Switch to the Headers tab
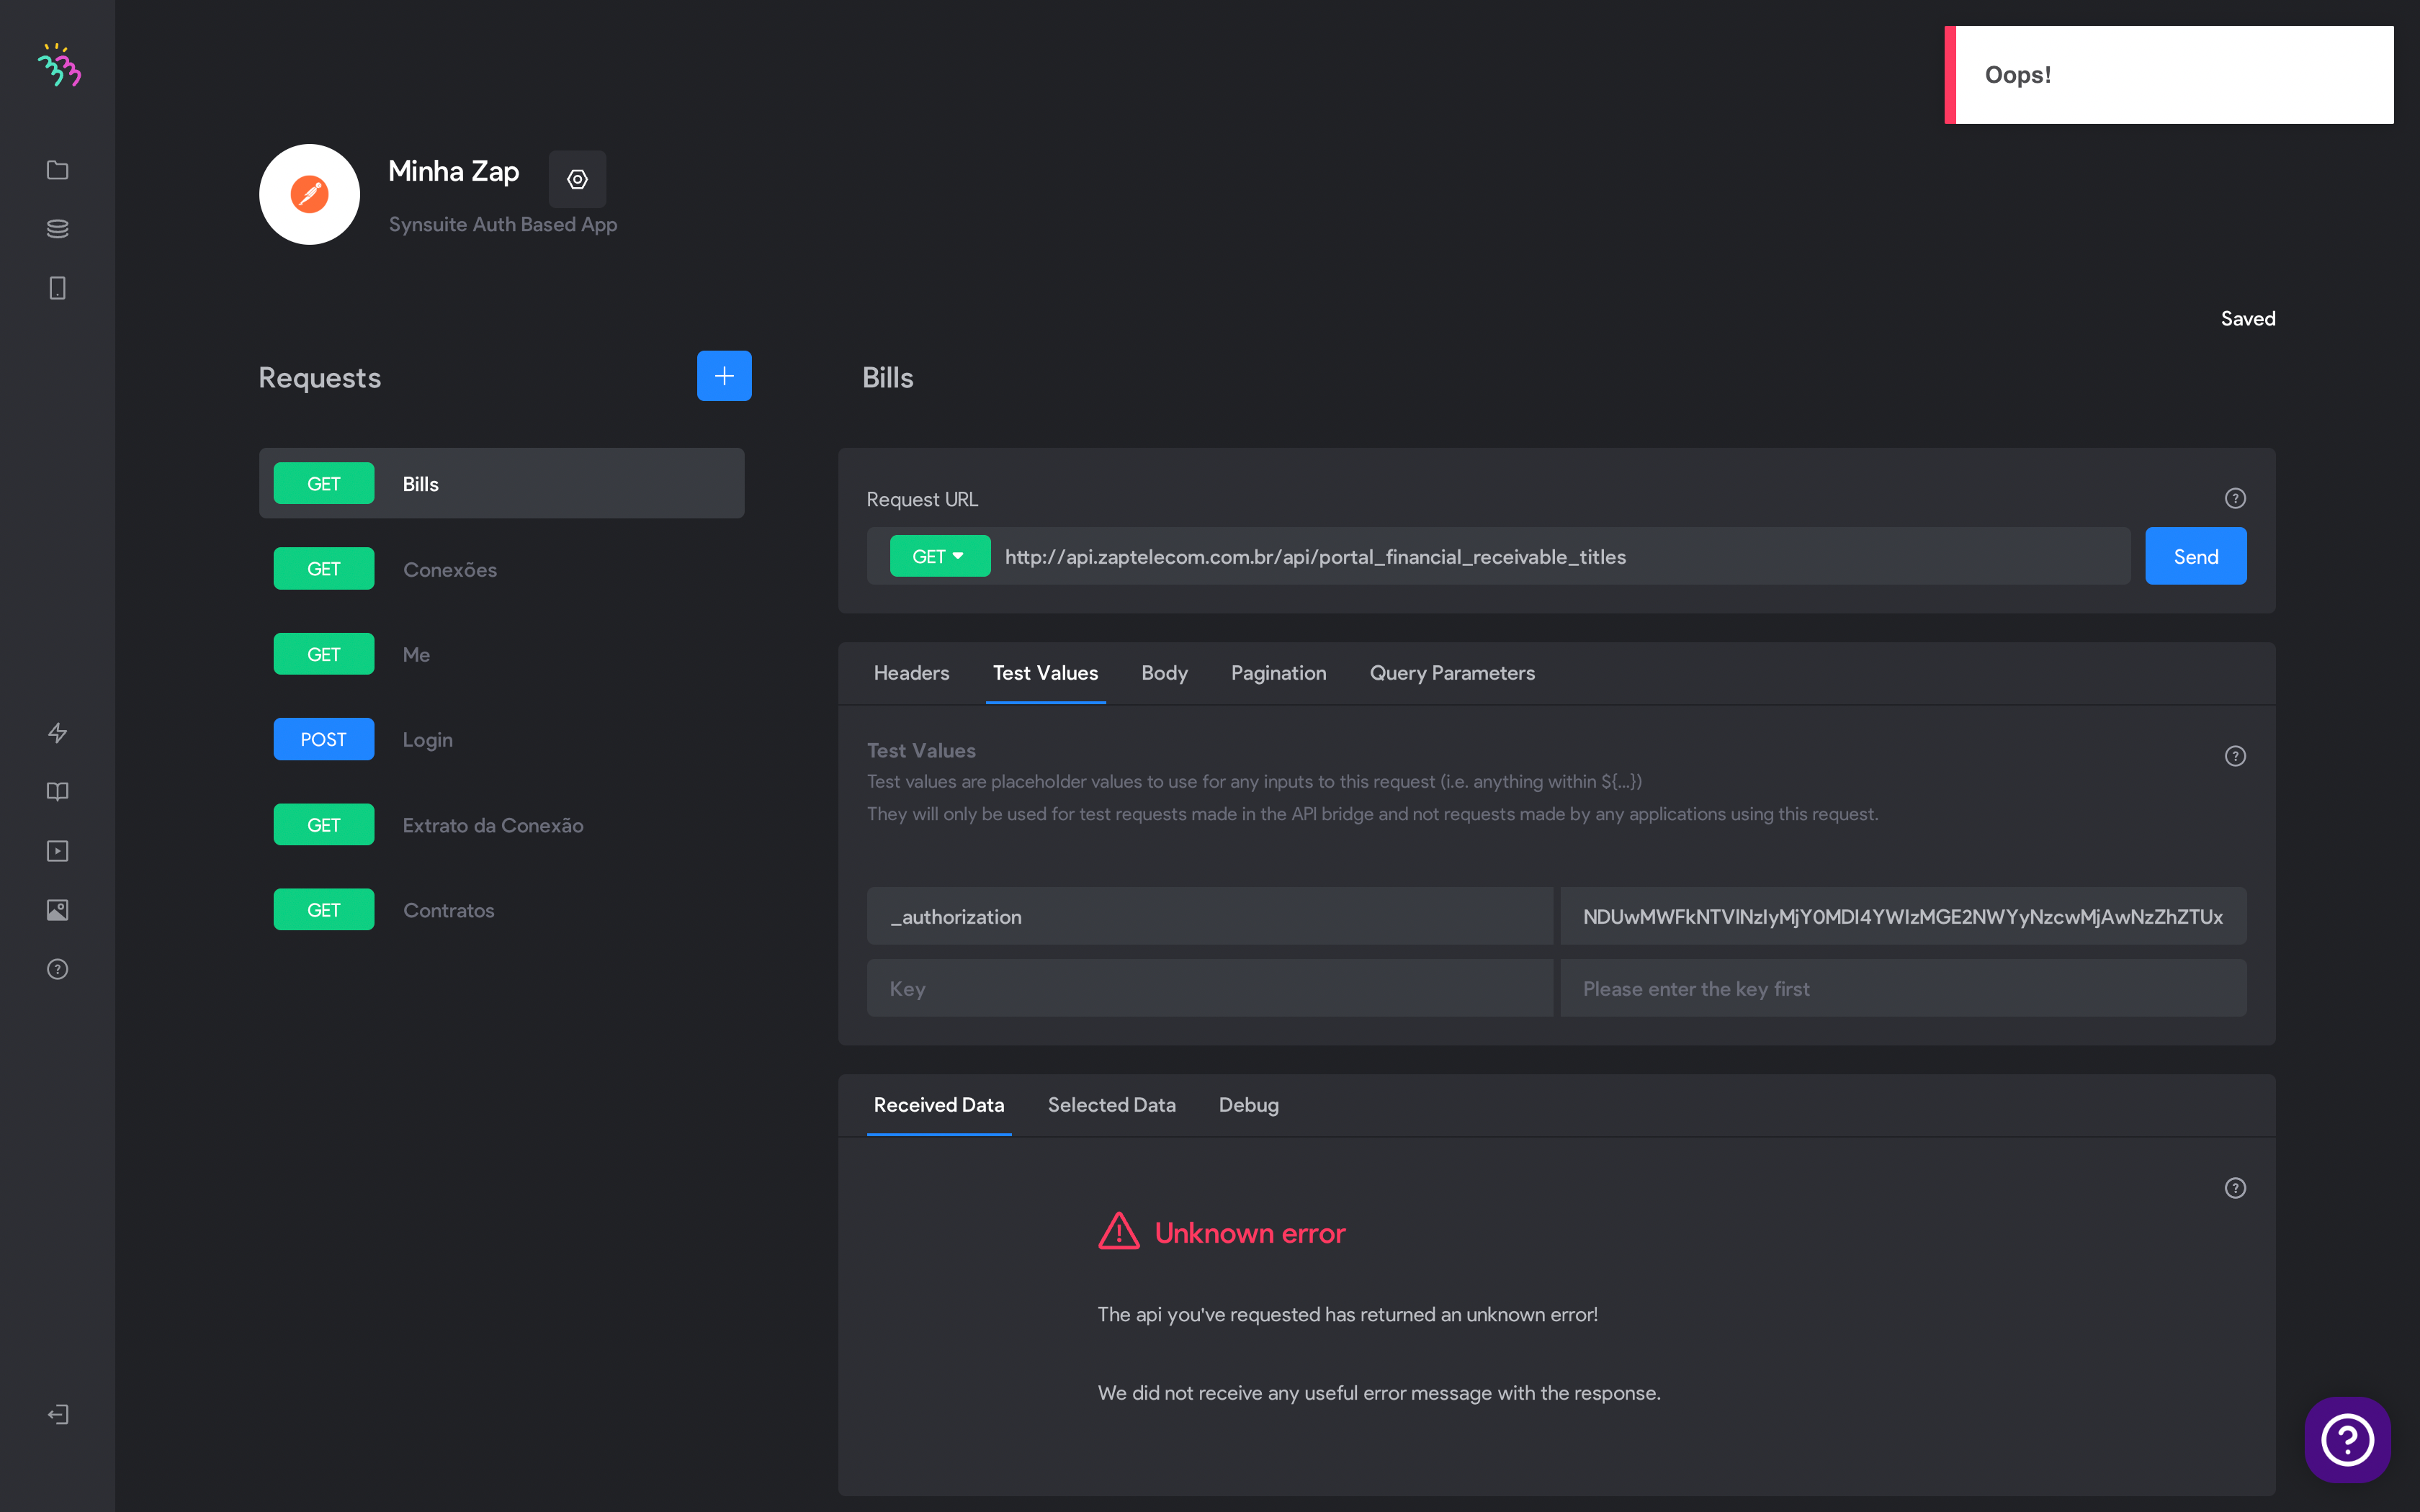 [911, 673]
